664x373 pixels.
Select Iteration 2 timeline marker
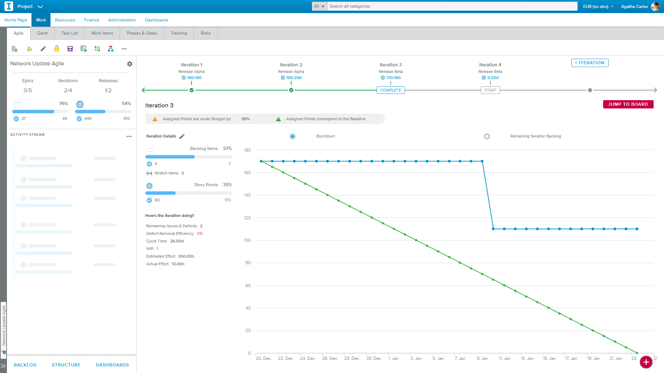coord(291,90)
